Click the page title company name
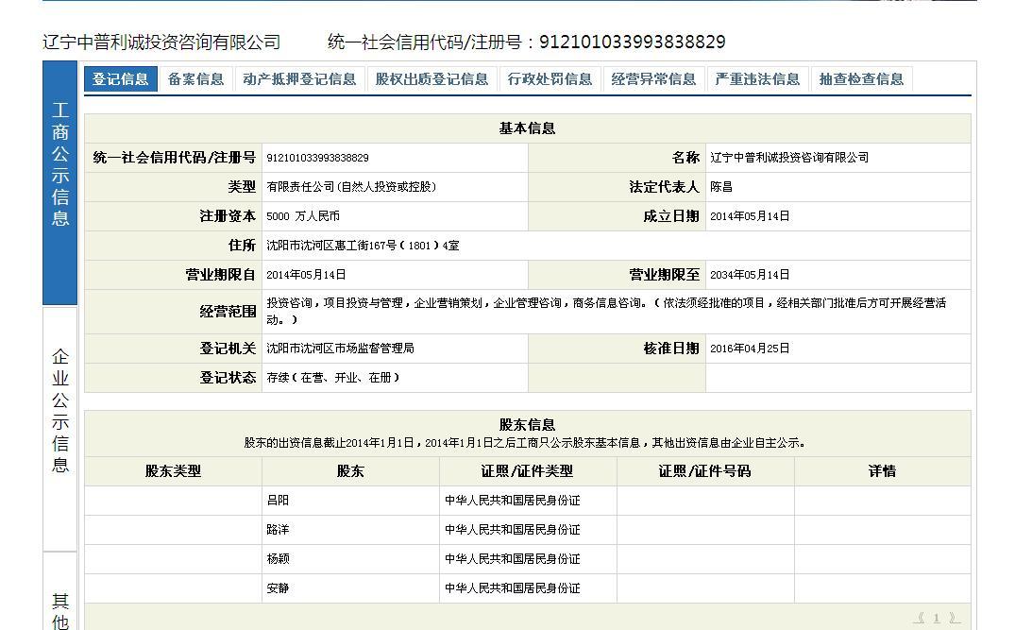The width and height of the screenshot is (1015, 630). [161, 43]
